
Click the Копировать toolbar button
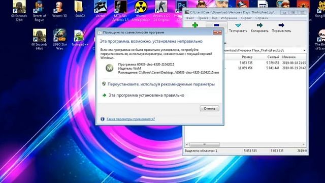coord(259,28)
